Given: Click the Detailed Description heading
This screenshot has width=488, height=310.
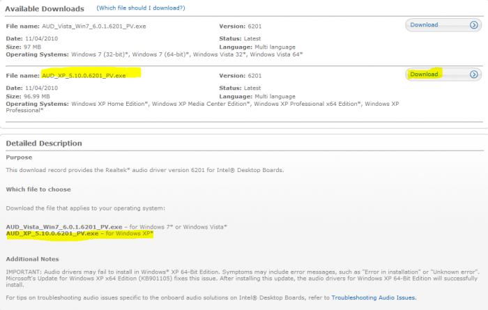Looking at the screenshot, I should [44, 144].
